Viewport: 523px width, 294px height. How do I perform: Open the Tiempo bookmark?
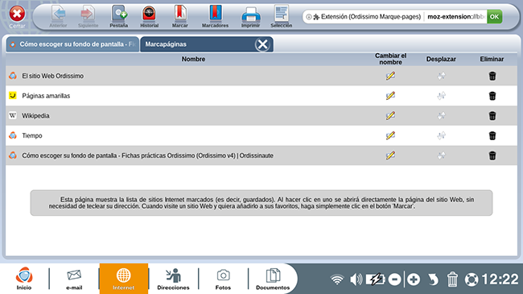32,135
